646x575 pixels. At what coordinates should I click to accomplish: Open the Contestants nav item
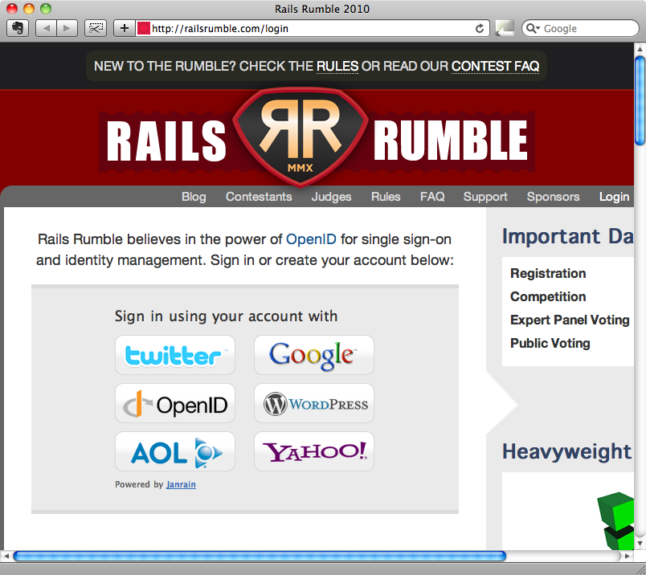pos(259,197)
